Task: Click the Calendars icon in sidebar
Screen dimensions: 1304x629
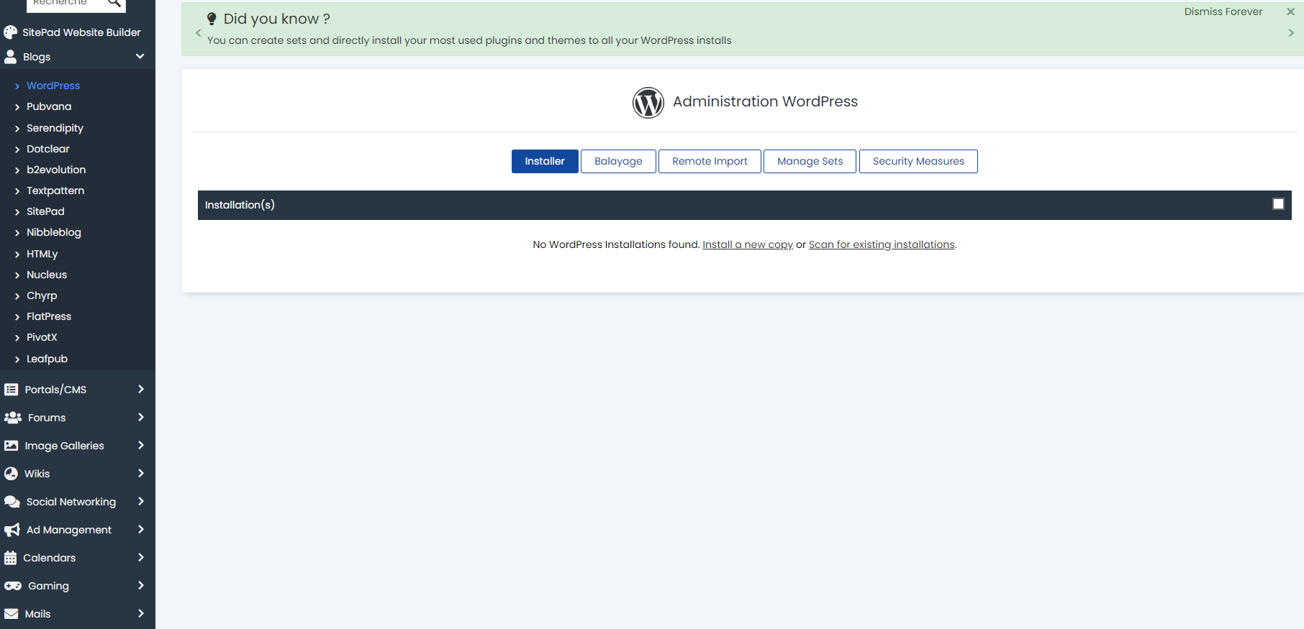Action: click(x=11, y=558)
